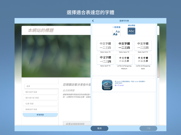This screenshot has width=181, height=135.
Task: Select the Abc site title font icon
Action: coord(131,31)
